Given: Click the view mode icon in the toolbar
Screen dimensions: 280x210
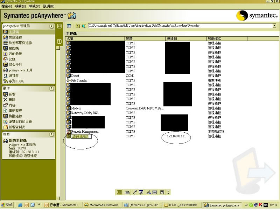Looking at the screenshot, I should [x=69, y=26].
